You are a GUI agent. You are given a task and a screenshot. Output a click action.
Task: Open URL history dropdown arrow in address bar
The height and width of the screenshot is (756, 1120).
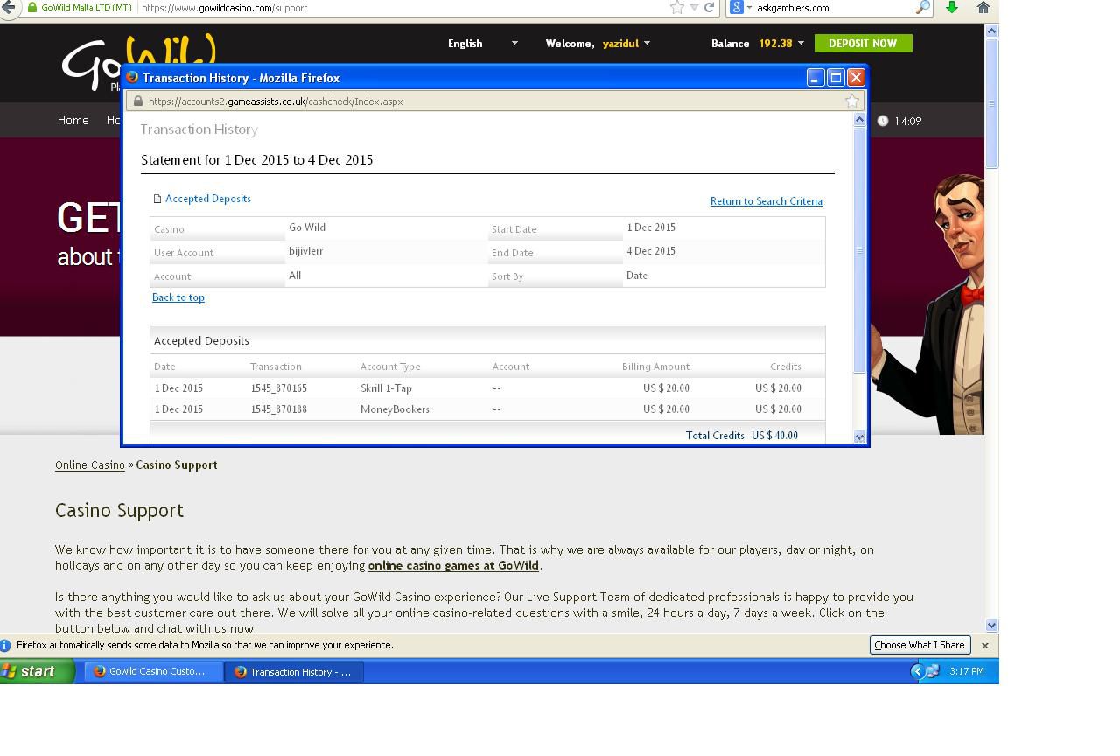pos(694,7)
